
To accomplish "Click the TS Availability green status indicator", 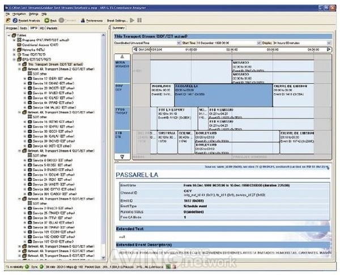I will click(x=27, y=266).
